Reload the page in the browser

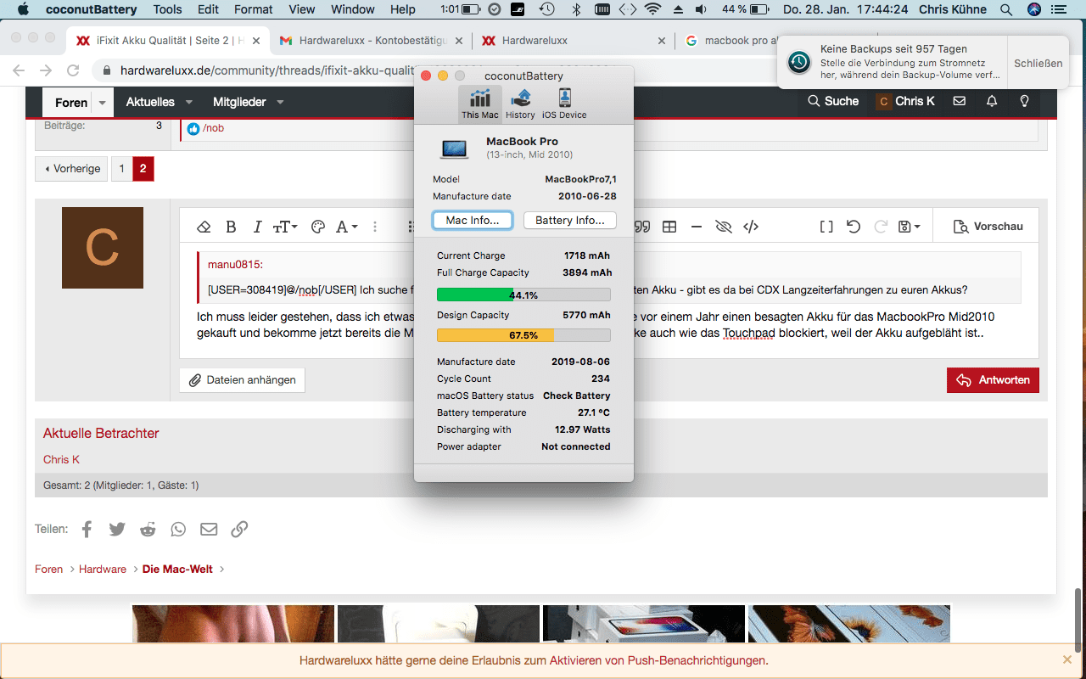73,70
